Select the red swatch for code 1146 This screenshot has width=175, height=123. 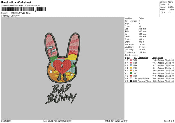point(131,76)
